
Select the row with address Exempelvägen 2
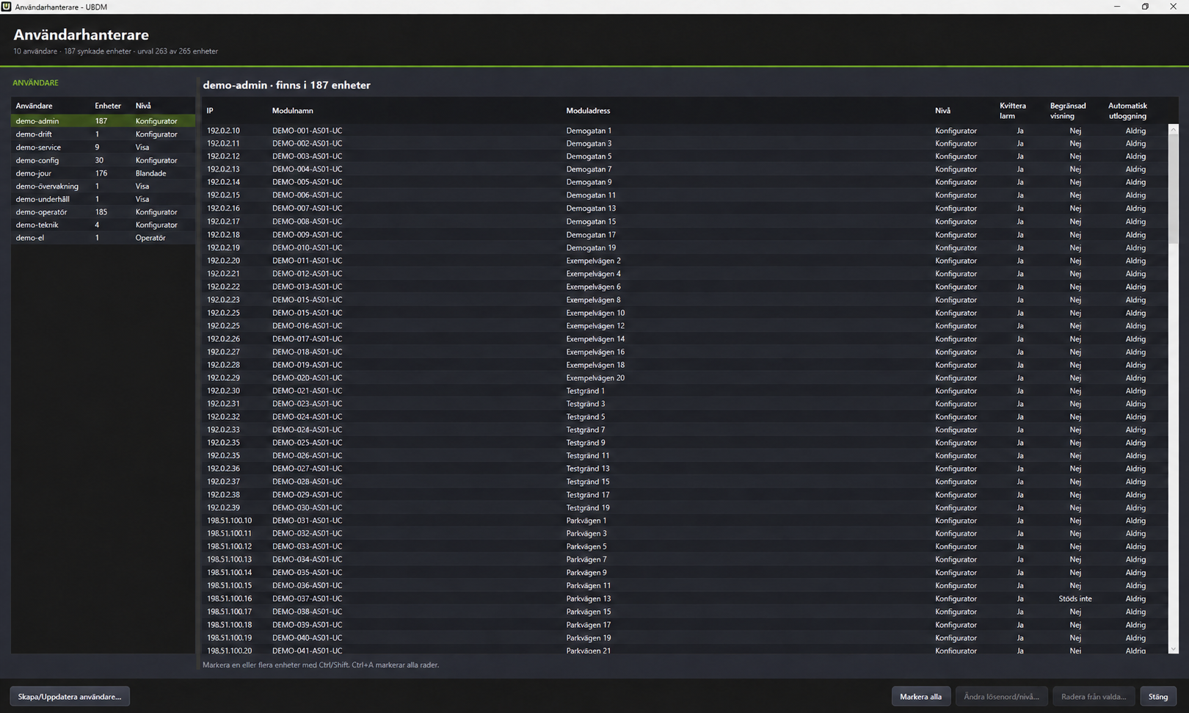[x=686, y=261]
